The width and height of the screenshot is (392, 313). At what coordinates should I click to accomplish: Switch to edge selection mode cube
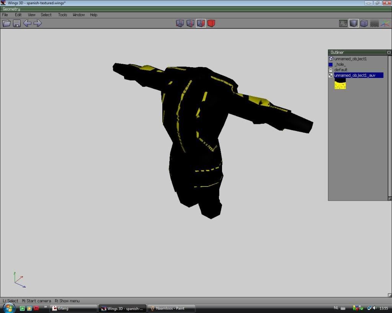coord(190,23)
